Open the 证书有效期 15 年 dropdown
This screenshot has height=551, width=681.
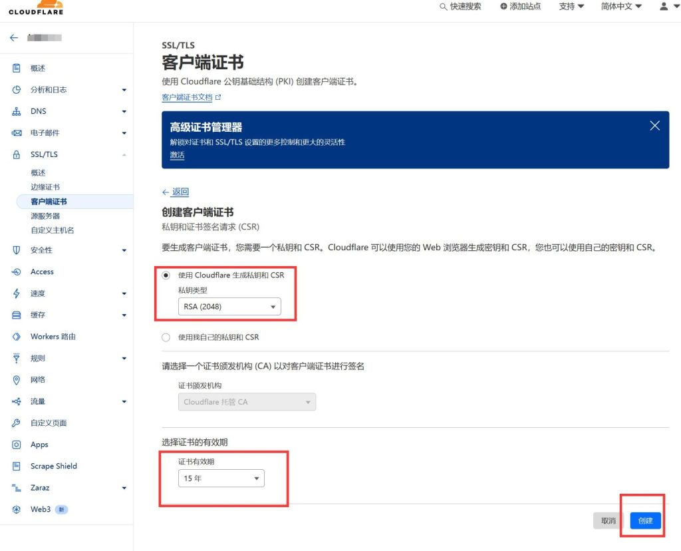tap(220, 478)
